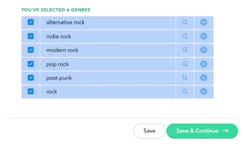Click the pop rock magnifier icon

coord(185,64)
